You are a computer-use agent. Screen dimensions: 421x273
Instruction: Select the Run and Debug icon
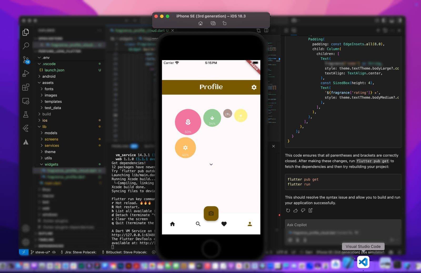[x=26, y=73]
